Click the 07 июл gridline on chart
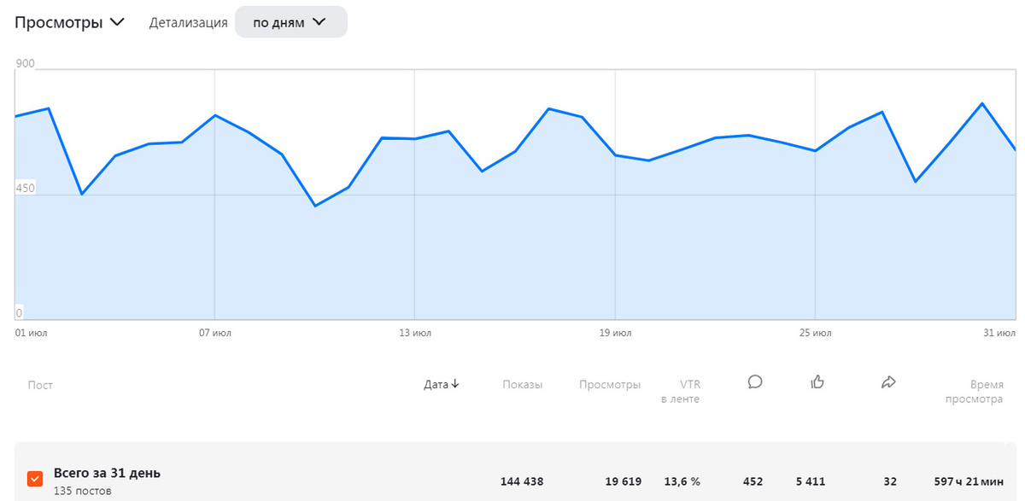 214,195
